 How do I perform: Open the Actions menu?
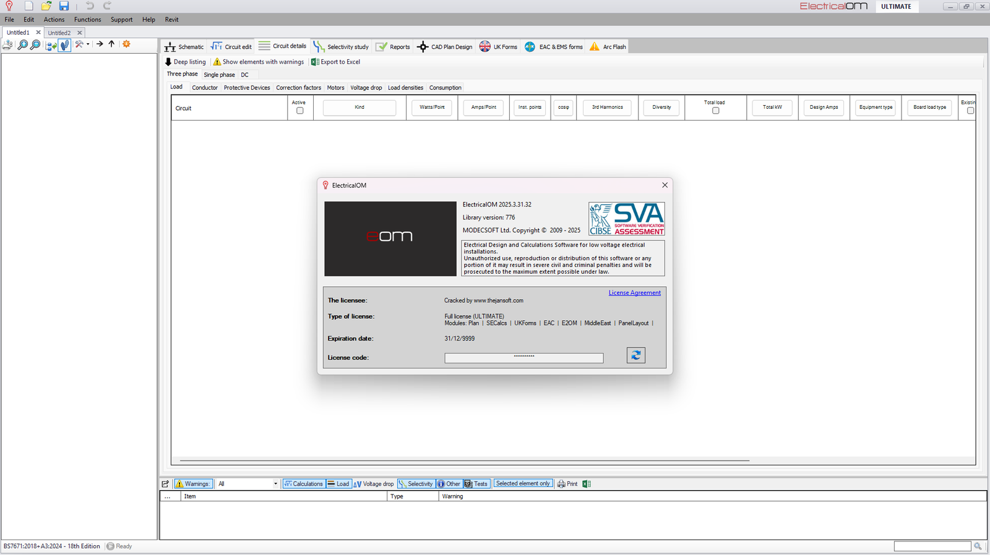[x=54, y=20]
